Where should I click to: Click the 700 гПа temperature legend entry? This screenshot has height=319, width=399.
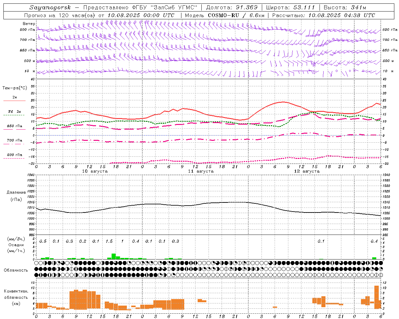[x=14, y=140]
